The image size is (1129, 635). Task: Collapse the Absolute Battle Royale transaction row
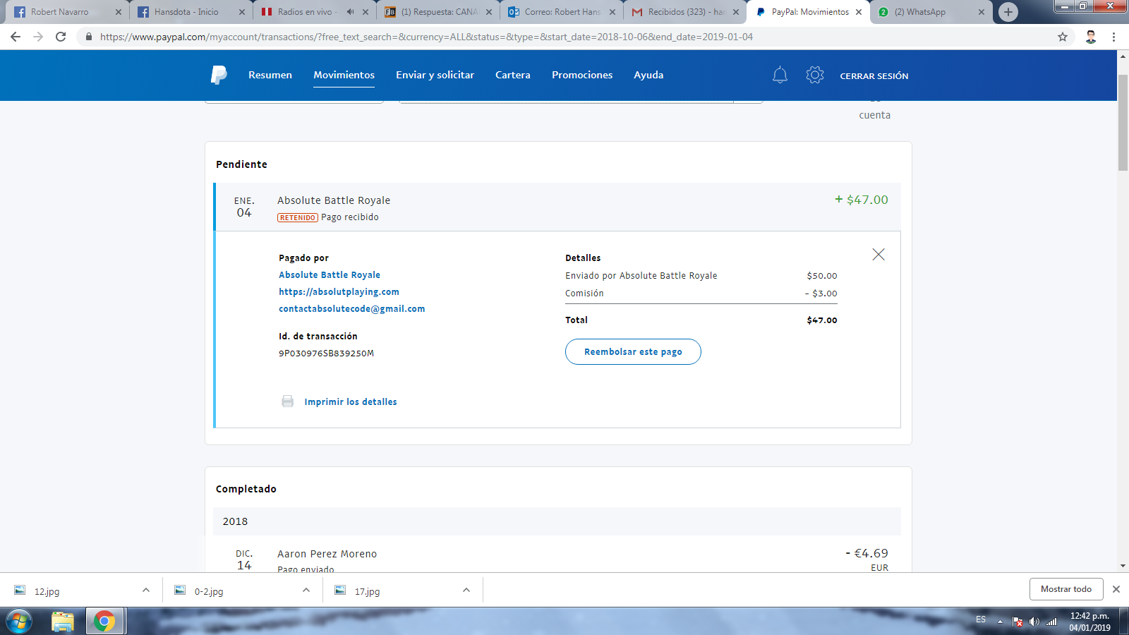point(557,207)
